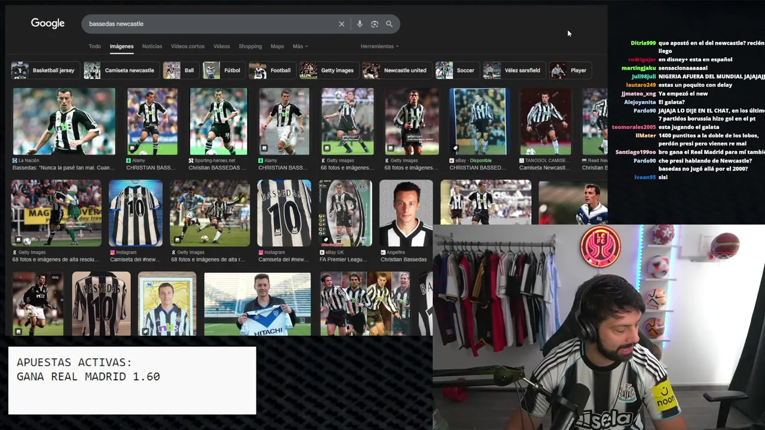Click chat username IlMater
Viewport: 765px width, 430px height.
[x=646, y=136]
